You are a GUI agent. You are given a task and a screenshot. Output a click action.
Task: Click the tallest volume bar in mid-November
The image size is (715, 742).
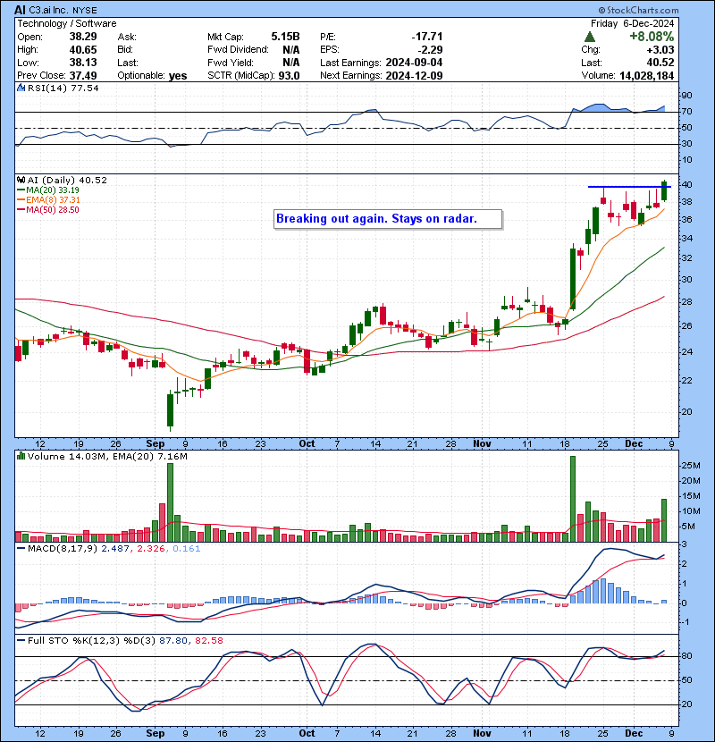click(x=573, y=499)
